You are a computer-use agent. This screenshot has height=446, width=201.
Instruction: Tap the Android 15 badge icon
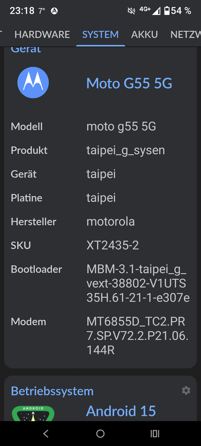[x=33, y=413]
